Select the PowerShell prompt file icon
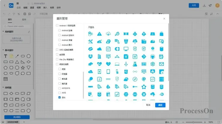 99,79
